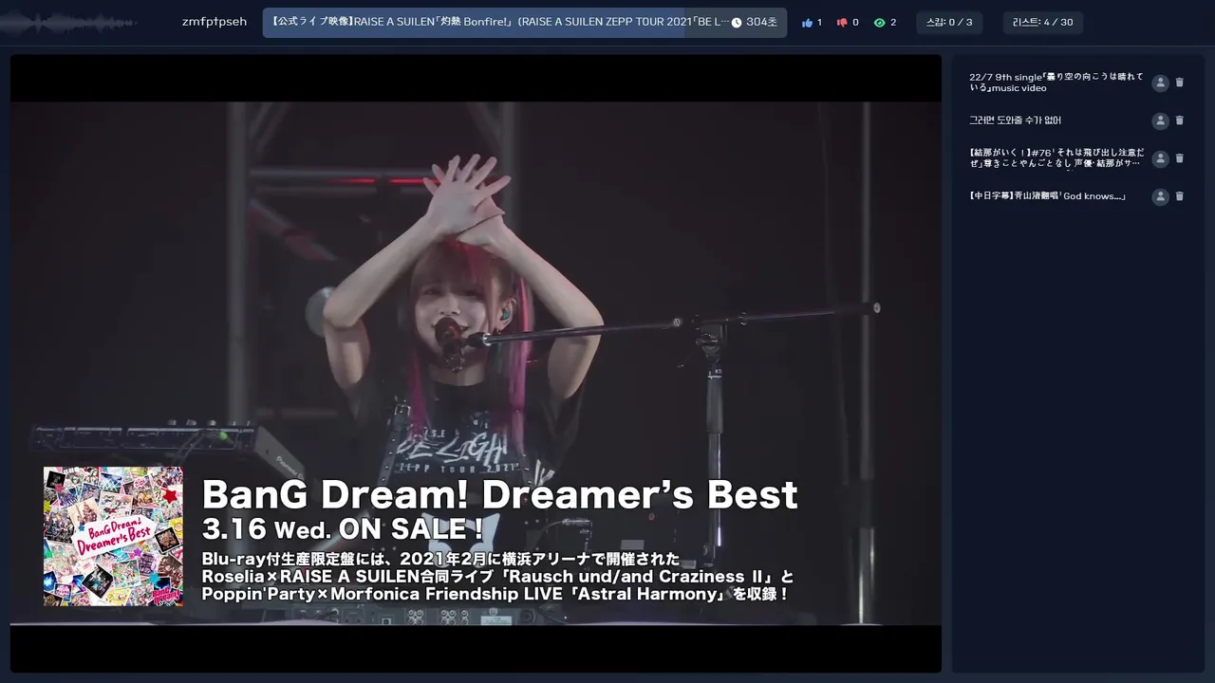1215x683 pixels.
Task: Delete the God knows queue entry
Action: tap(1180, 196)
